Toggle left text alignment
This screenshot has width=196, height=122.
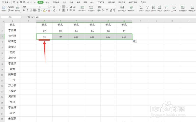pos(60,10)
